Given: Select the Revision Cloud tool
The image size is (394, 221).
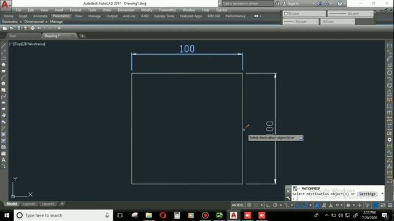Looking at the screenshot, I should tap(3, 90).
